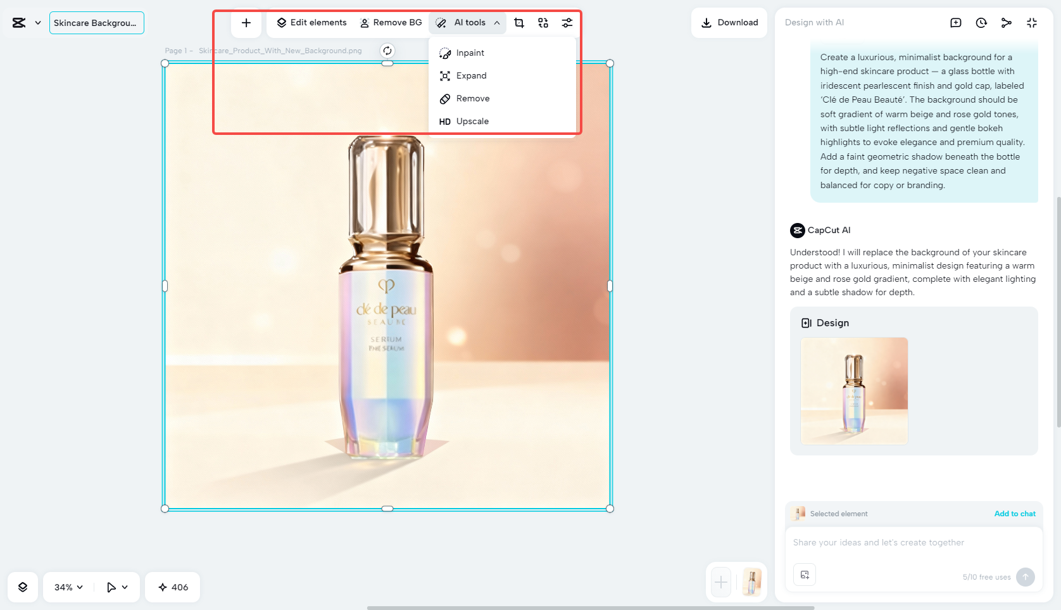Choose Edit elements in the toolbar
The image size is (1061, 610).
[311, 23]
